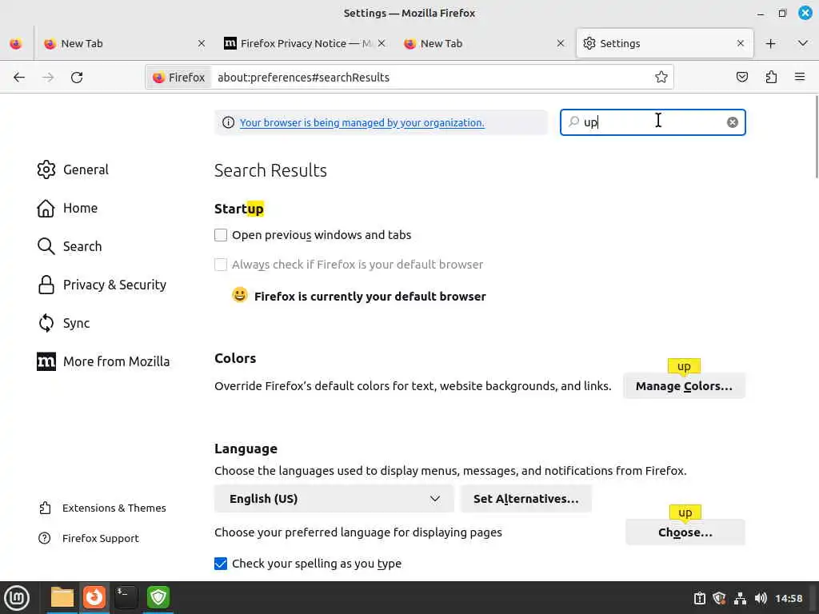
Task: Click the info icon in managed browser notice
Action: pyautogui.click(x=228, y=122)
